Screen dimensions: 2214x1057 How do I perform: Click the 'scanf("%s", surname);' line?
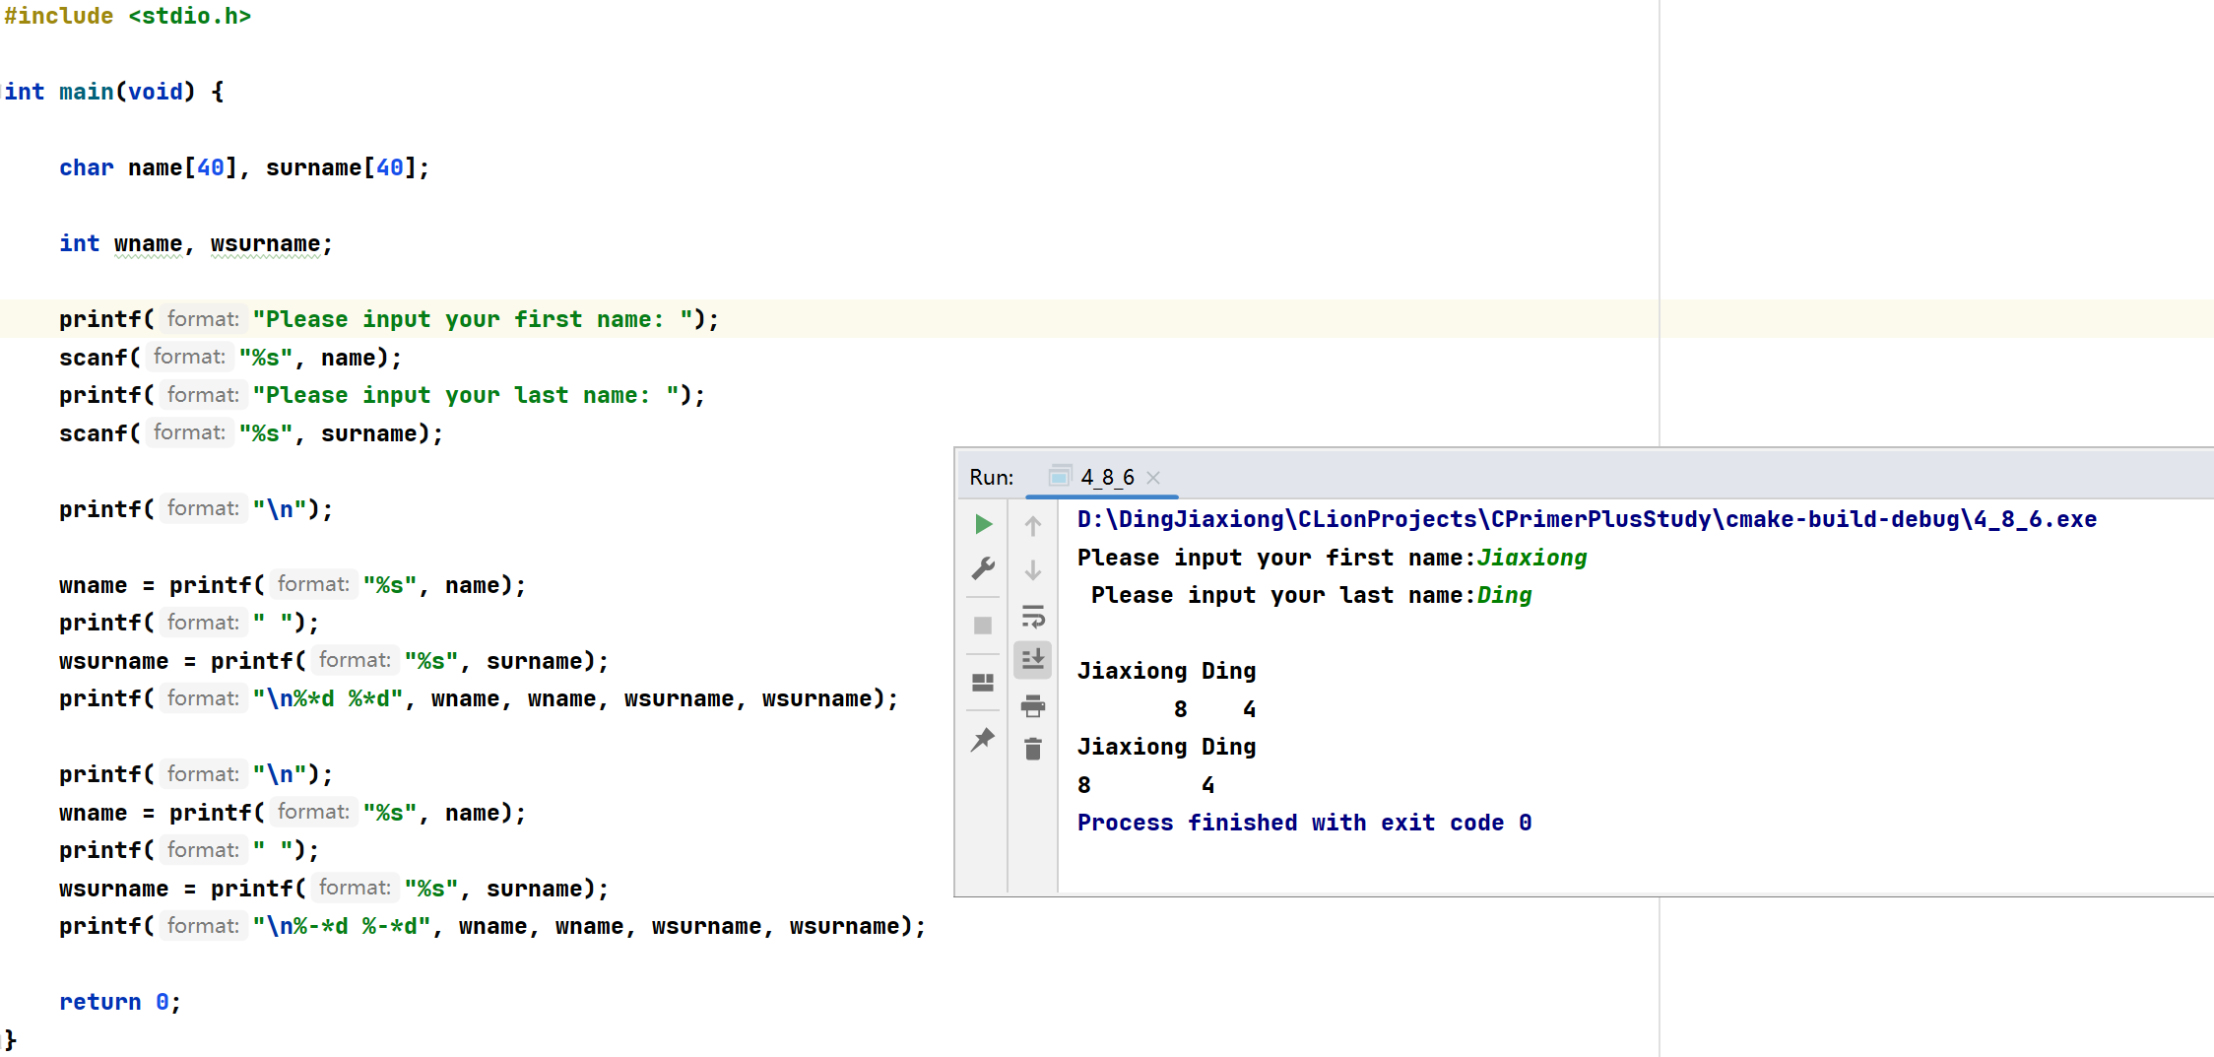(x=251, y=433)
